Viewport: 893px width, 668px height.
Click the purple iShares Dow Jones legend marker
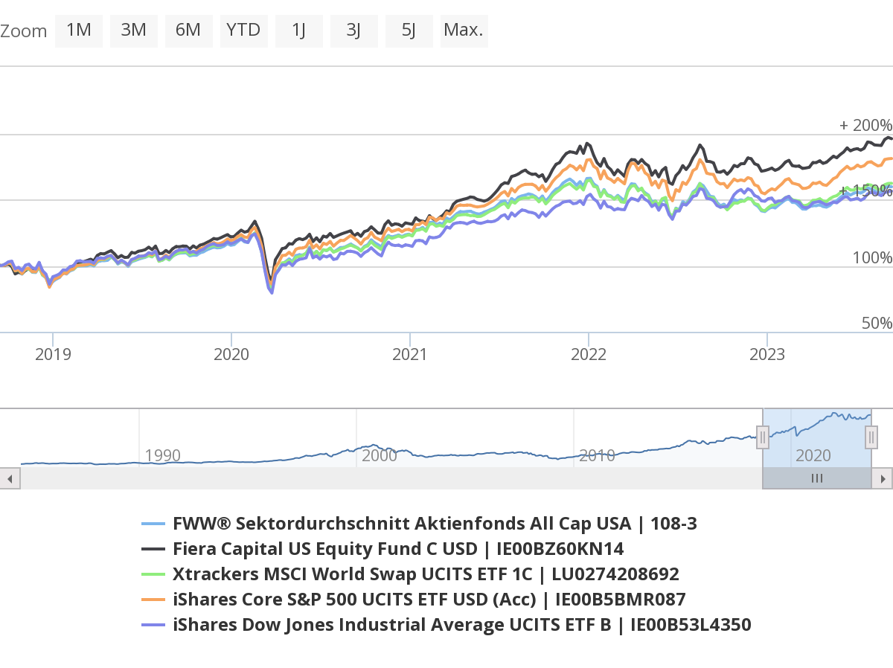point(153,626)
